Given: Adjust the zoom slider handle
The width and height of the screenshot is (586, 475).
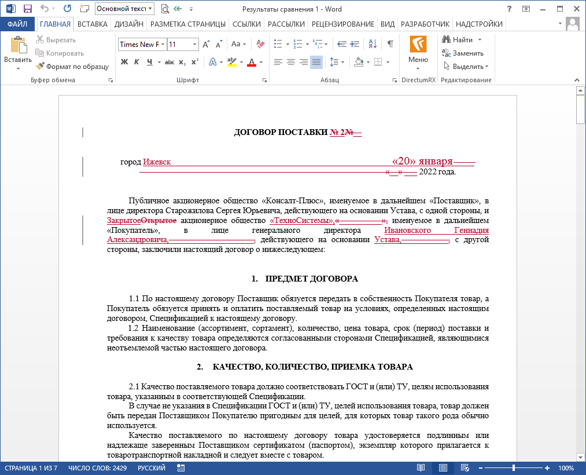Looking at the screenshot, I should click(514, 468).
